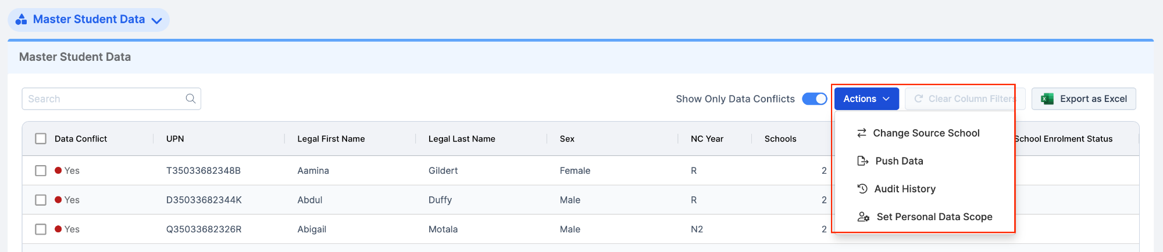Click the Female cell in Aamina's row

point(575,171)
